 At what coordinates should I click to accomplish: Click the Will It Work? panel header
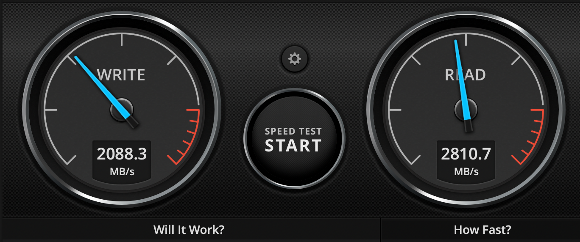pyautogui.click(x=189, y=230)
